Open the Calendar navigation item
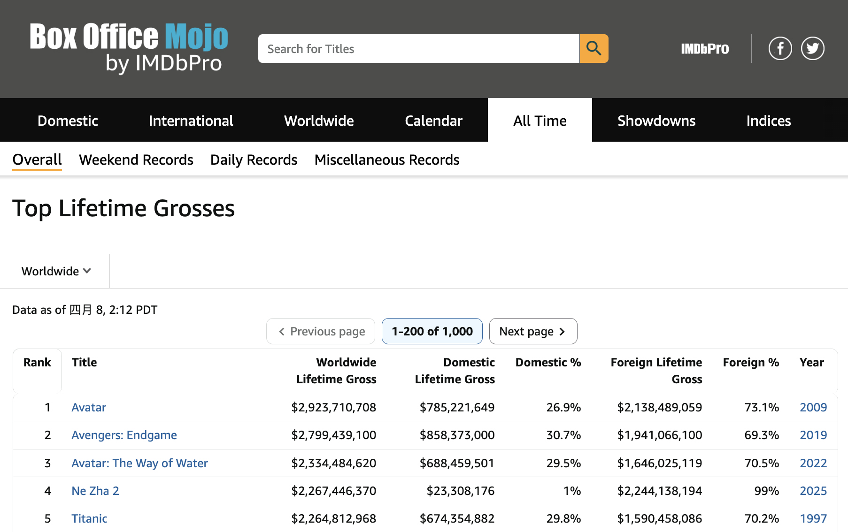848x532 pixels. pyautogui.click(x=433, y=121)
